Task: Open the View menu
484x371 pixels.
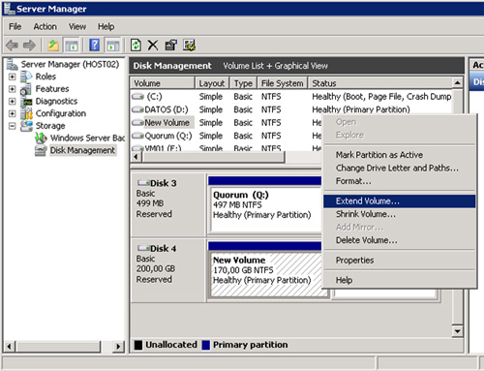Action: coord(77,26)
